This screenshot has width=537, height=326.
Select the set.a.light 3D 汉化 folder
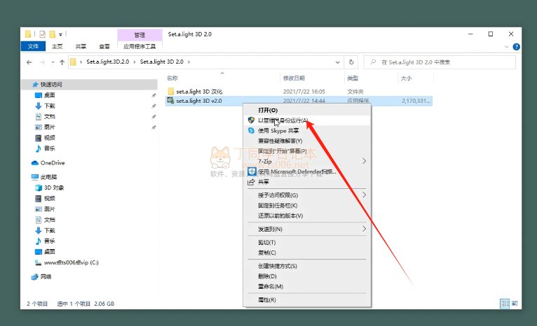tap(199, 92)
